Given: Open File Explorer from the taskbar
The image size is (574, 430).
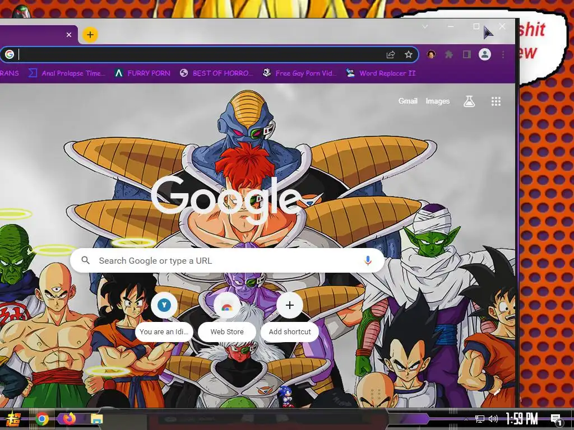Looking at the screenshot, I should coord(97,419).
